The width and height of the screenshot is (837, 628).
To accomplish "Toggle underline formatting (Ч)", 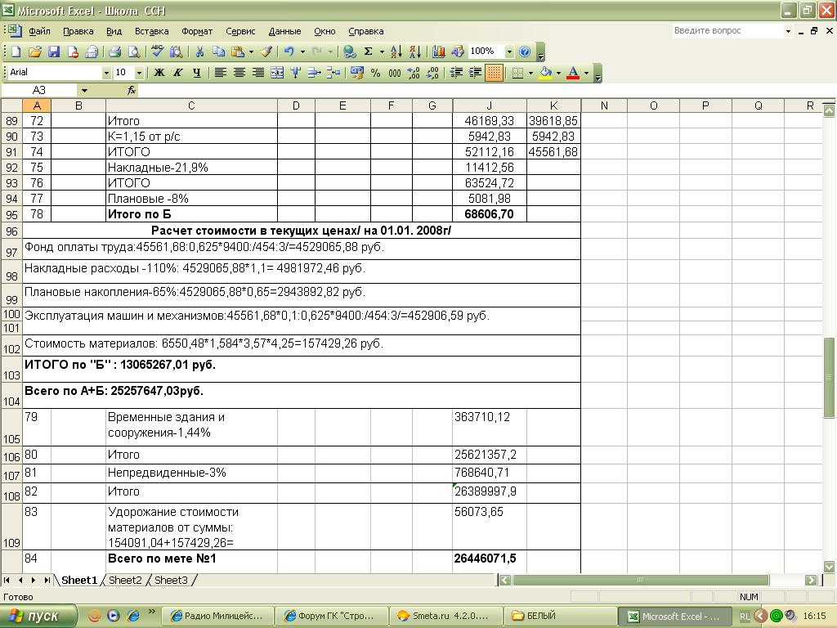I will click(x=197, y=73).
